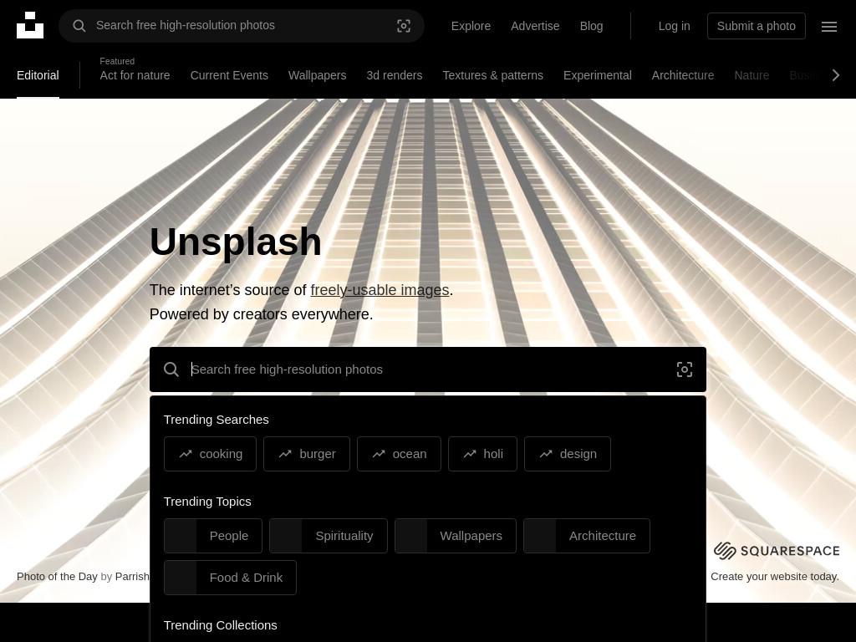Viewport: 856px width, 642px height.
Task: Open the featured Act for nature topic
Action: [x=135, y=75]
